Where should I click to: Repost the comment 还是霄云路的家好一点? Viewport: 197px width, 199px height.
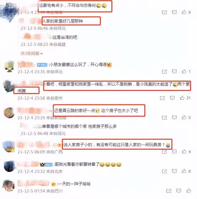coord(164,118)
